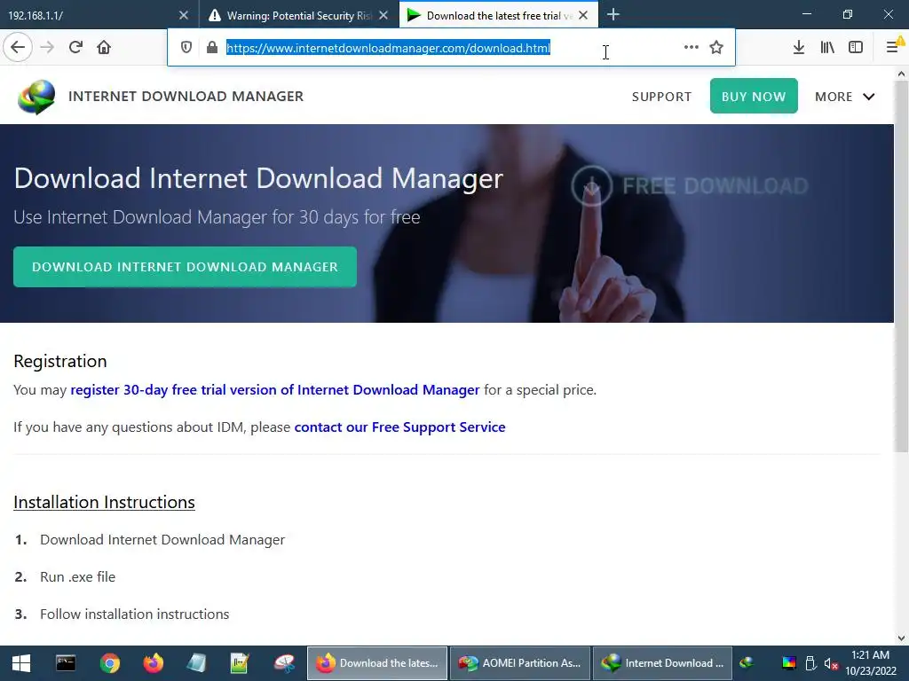
Task: Close the security warning tab
Action: coord(383,16)
